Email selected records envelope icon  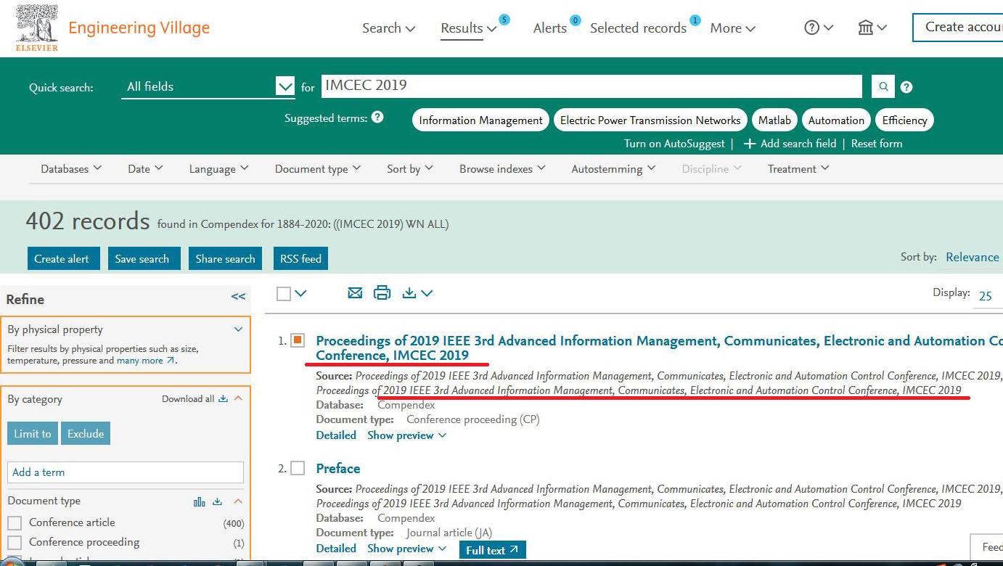point(355,293)
